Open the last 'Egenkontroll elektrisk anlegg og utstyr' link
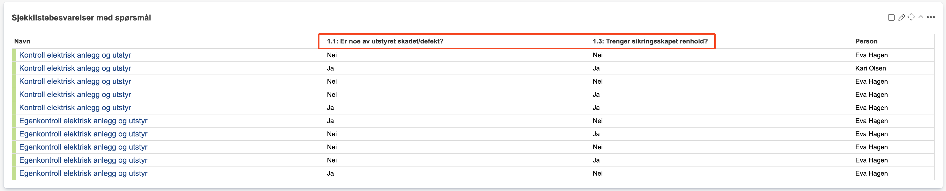This screenshot has height=191, width=946. click(83, 173)
